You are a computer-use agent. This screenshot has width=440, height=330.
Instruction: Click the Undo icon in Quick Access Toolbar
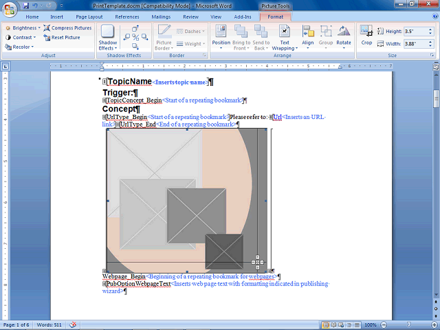coord(35,5)
